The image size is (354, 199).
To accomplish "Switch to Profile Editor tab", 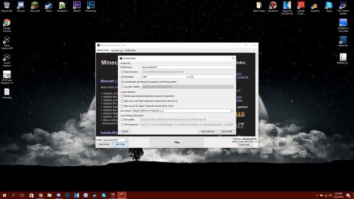I will click(131, 50).
